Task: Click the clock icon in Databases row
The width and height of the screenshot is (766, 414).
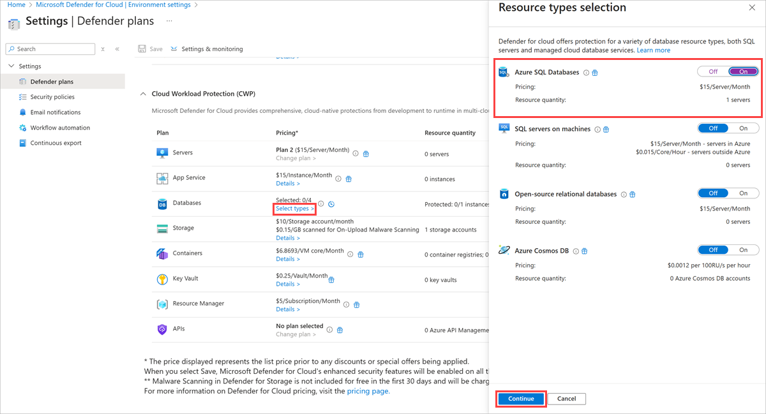Action: pyautogui.click(x=332, y=204)
